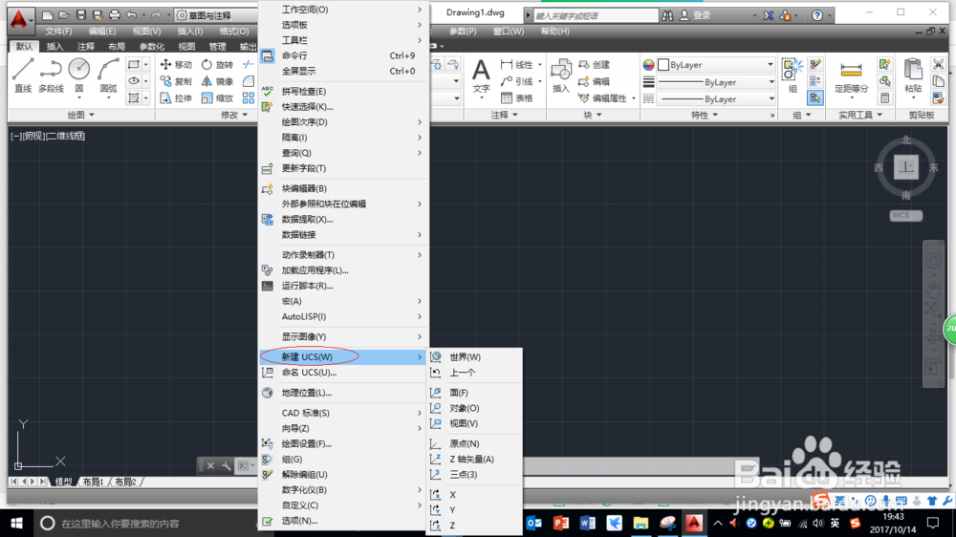This screenshot has width=956, height=537.
Task: Click the Leader (引线) button
Action: (517, 81)
